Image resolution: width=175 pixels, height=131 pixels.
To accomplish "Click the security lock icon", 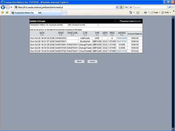I will point(121,7).
